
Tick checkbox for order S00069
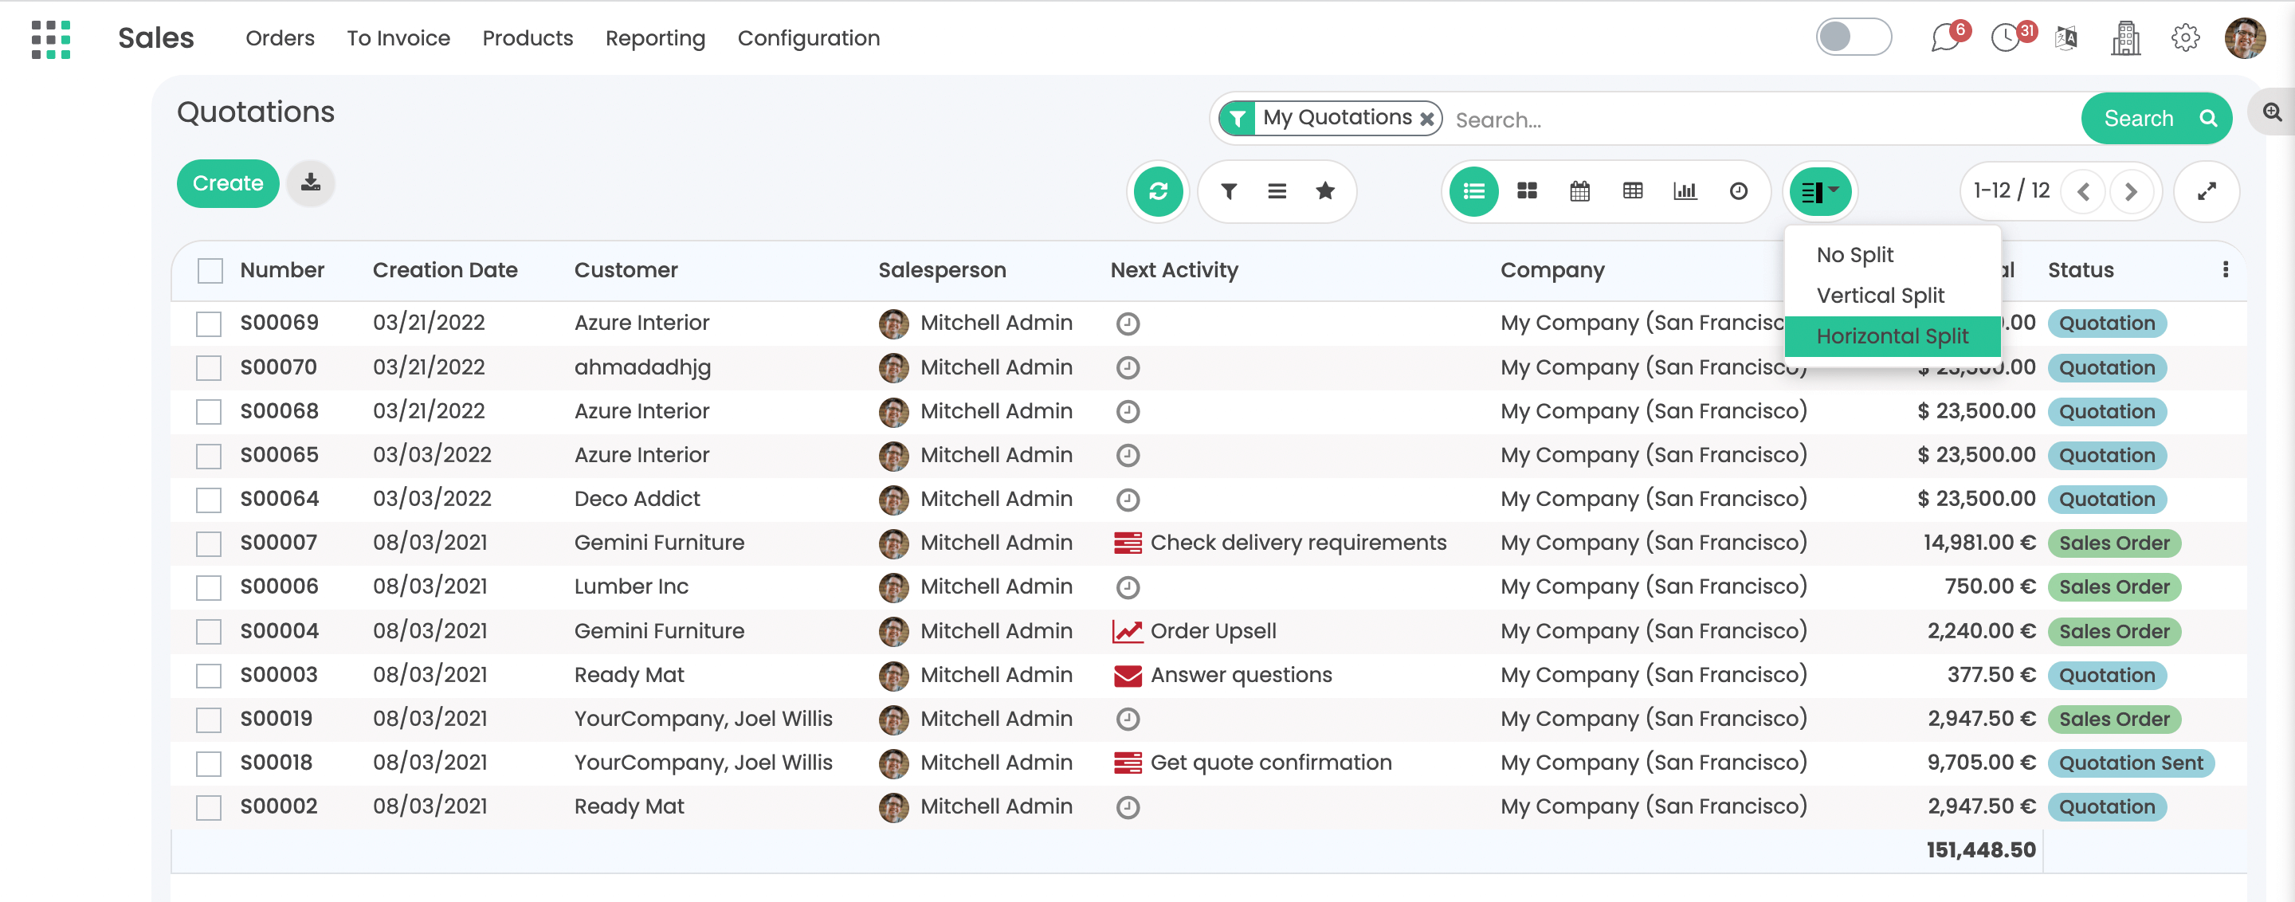pos(209,324)
